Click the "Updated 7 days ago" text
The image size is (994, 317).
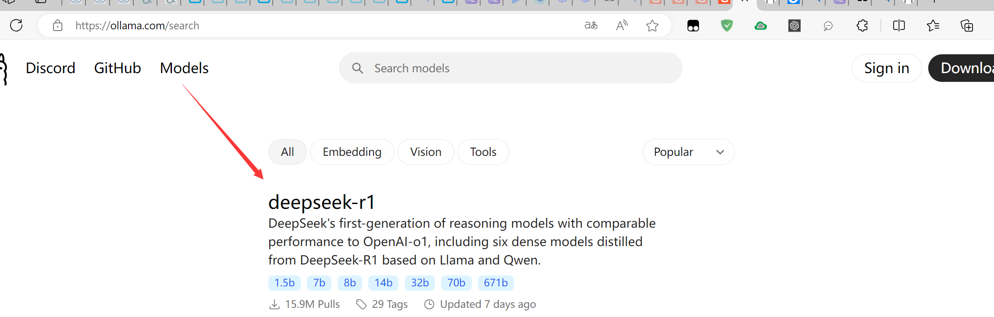click(x=488, y=304)
